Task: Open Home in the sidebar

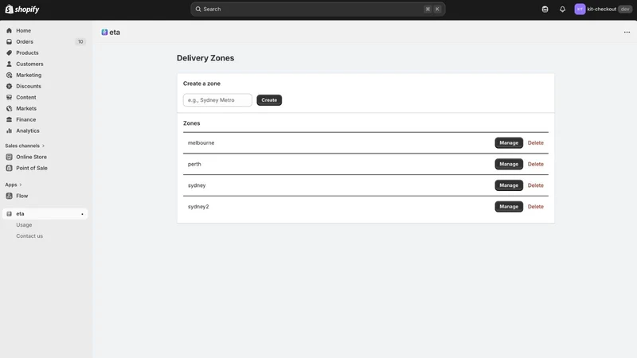Action: pos(24,30)
